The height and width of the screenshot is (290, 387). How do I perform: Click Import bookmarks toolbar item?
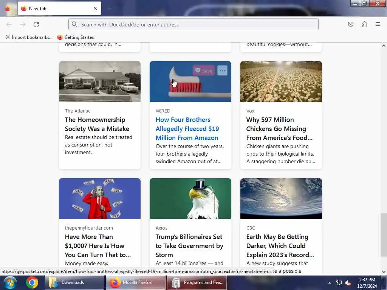coord(29,37)
